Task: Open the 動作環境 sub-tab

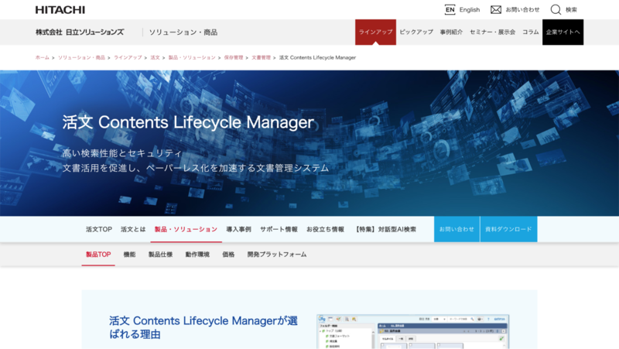Action: (197, 255)
